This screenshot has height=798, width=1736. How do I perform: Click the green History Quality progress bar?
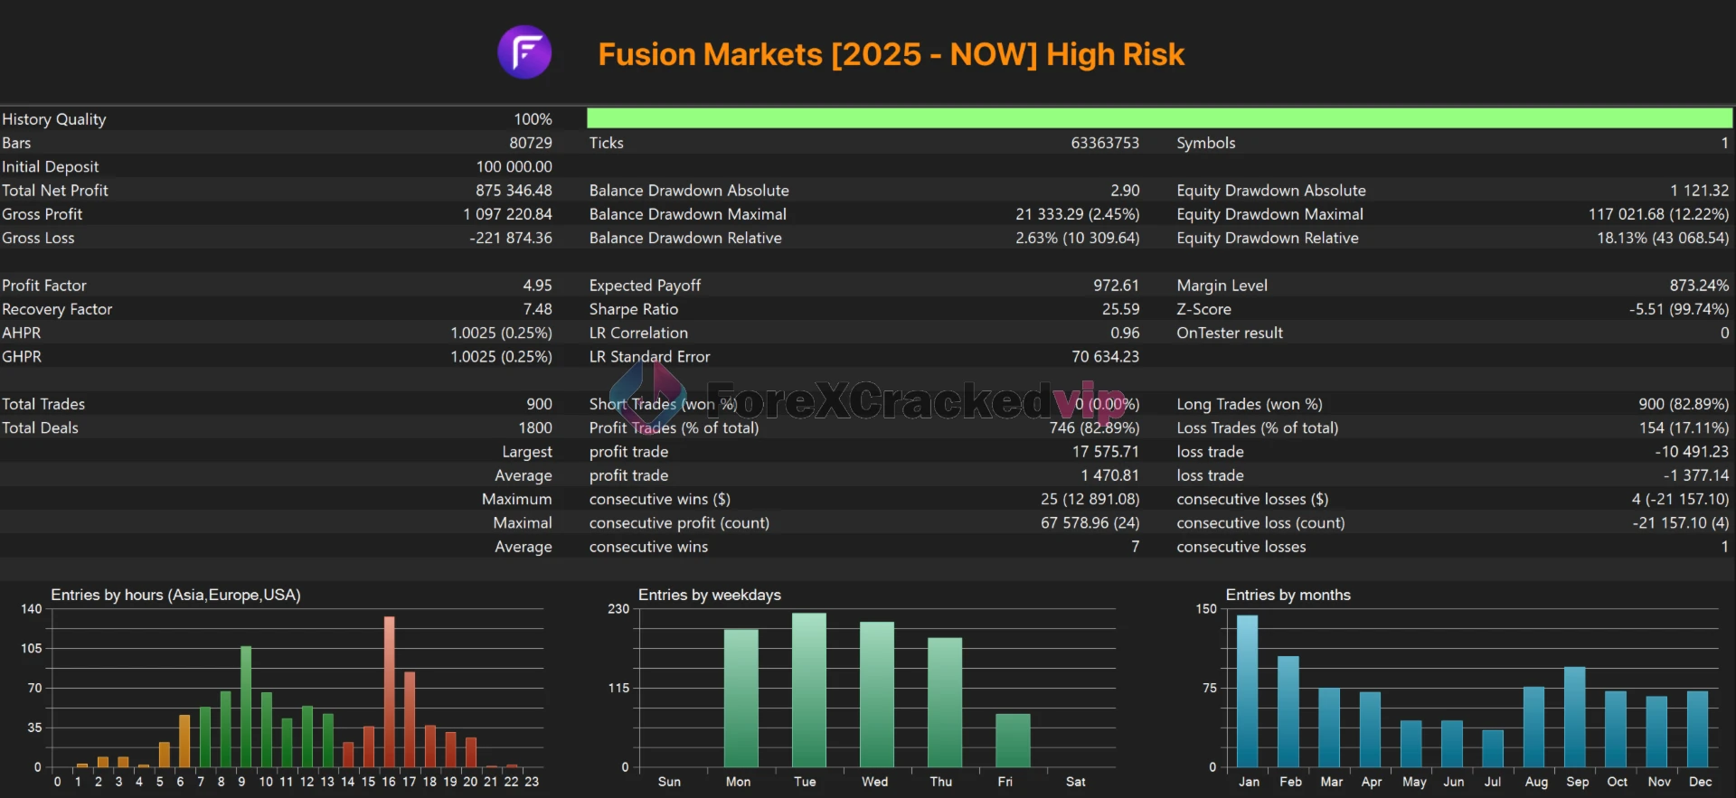(1159, 118)
